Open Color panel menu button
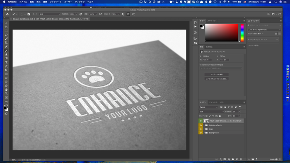The height and width of the screenshot is (163, 290). pyautogui.click(x=244, y=21)
